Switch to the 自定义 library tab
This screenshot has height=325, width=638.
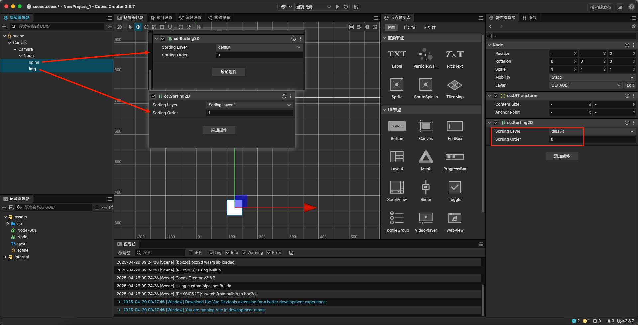[x=410, y=28]
